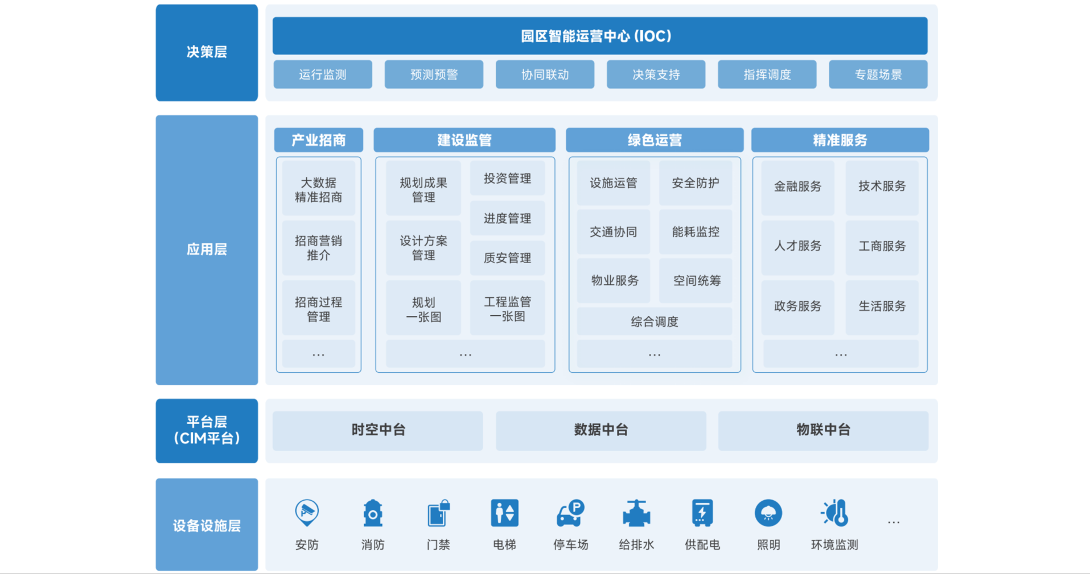Select the 数据中台 block
This screenshot has width=1090, height=574.
600,430
